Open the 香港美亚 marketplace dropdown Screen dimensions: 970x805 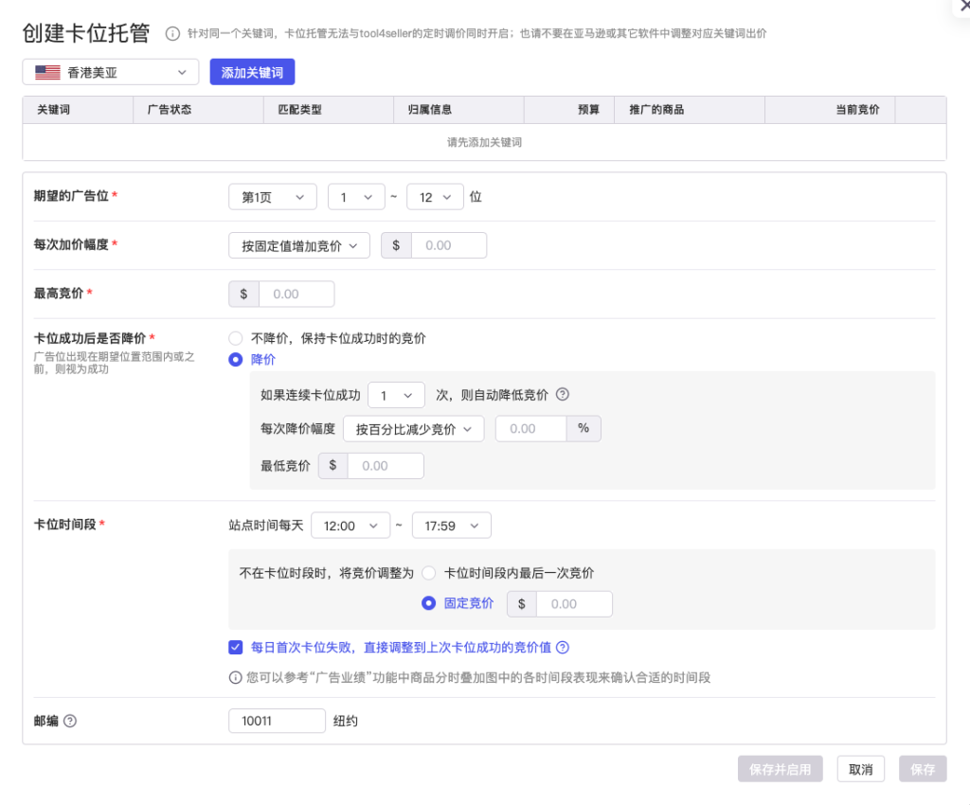click(x=111, y=72)
